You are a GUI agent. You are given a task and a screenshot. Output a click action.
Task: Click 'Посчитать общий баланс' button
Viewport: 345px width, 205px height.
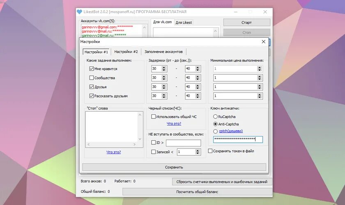pyautogui.click(x=197, y=192)
